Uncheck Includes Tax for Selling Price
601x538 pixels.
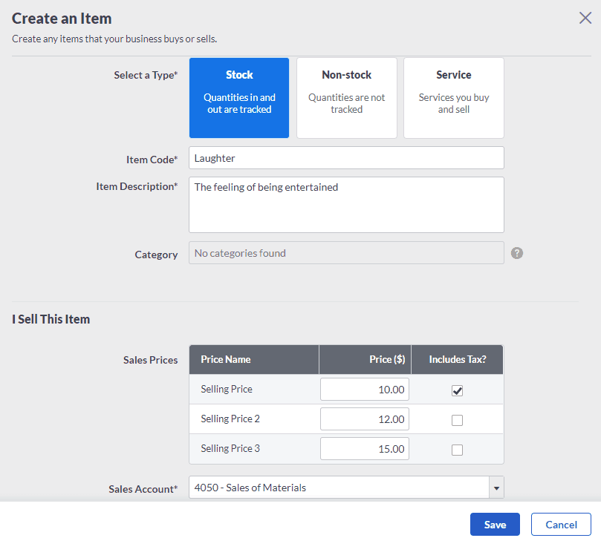(457, 390)
